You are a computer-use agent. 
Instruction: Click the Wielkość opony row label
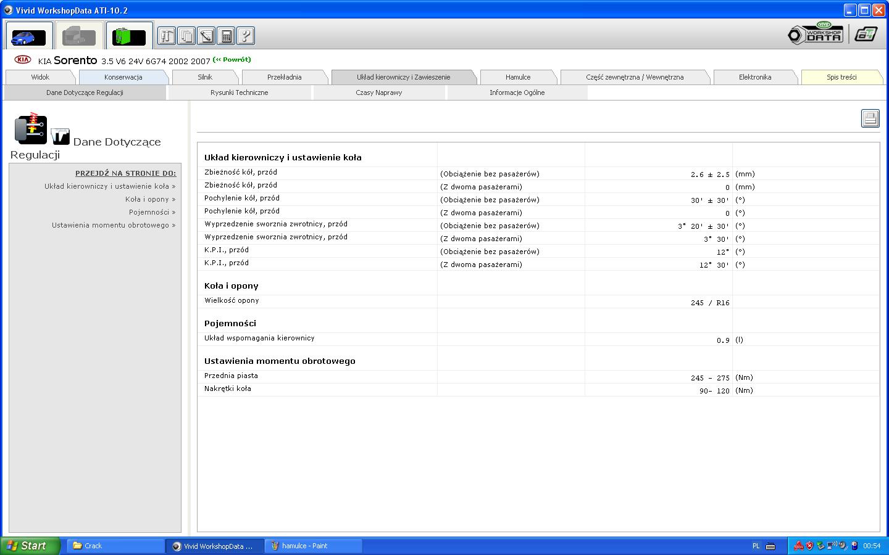232,300
